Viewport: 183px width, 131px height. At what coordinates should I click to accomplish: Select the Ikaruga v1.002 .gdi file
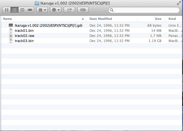(x=91, y=26)
